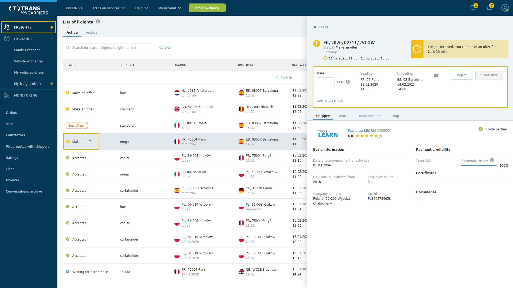Screen dimensions: 513x288
Task: Open Route and load tab
Action: pyautogui.click(x=369, y=116)
